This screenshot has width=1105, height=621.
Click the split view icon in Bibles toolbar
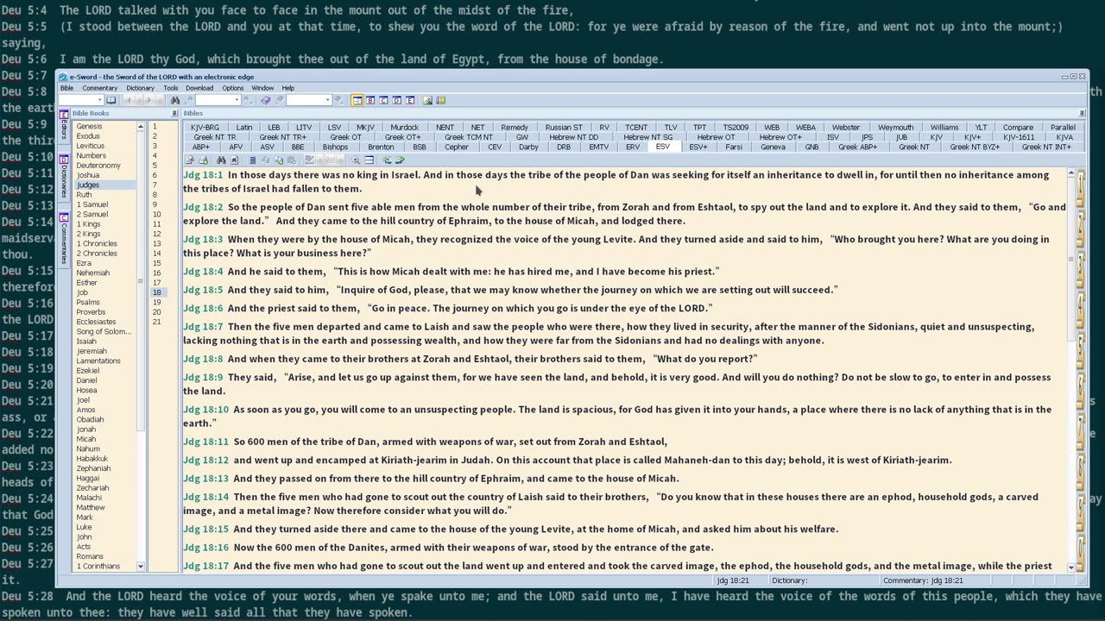(369, 160)
